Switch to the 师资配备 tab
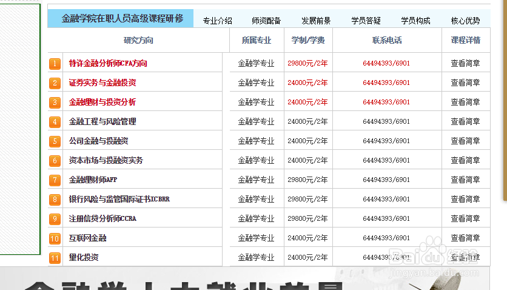The height and width of the screenshot is (290, 507). point(266,21)
